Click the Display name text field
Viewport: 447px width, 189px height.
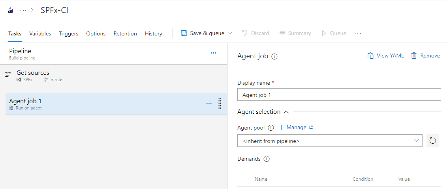[x=339, y=95]
